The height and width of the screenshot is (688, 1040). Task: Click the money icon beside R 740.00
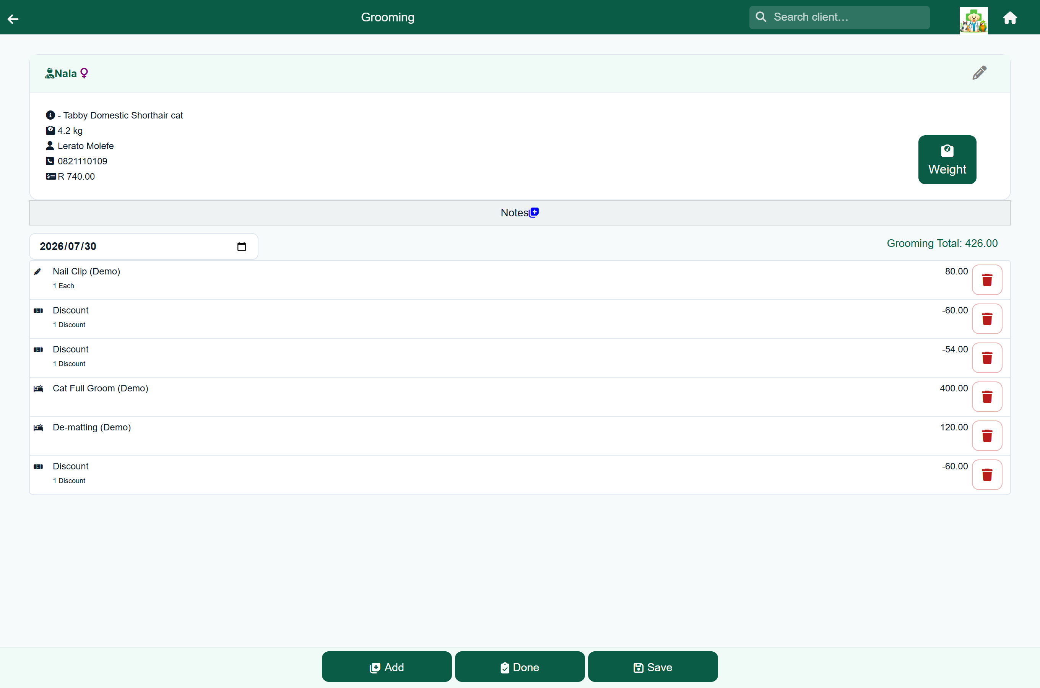51,176
